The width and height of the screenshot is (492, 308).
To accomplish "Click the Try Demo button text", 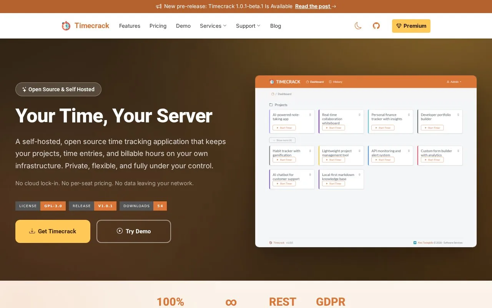I will pos(138,231).
